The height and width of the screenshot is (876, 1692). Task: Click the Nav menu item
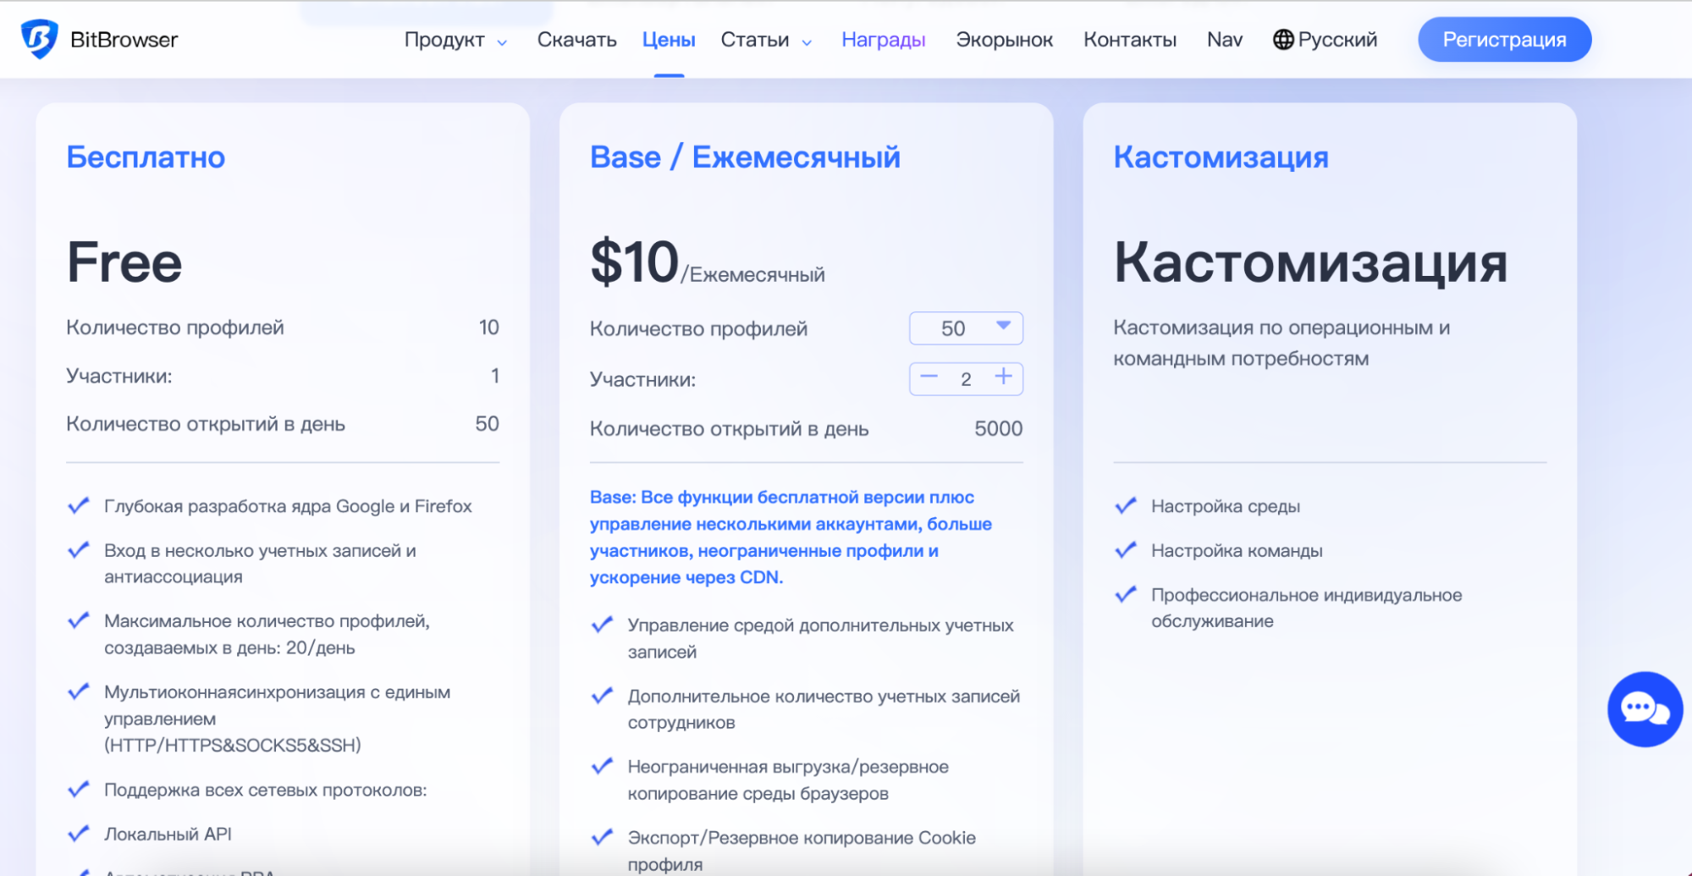(1224, 40)
